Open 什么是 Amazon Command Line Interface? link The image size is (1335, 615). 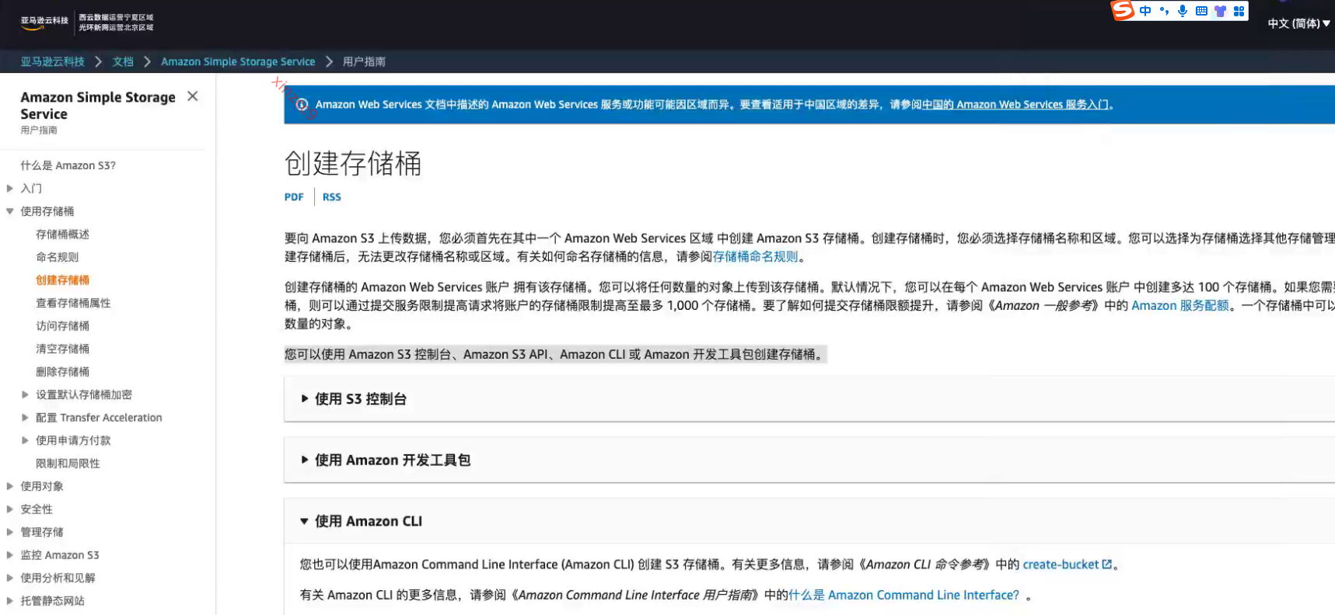click(903, 595)
